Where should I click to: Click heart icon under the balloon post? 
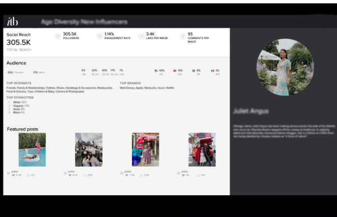(x=127, y=175)
